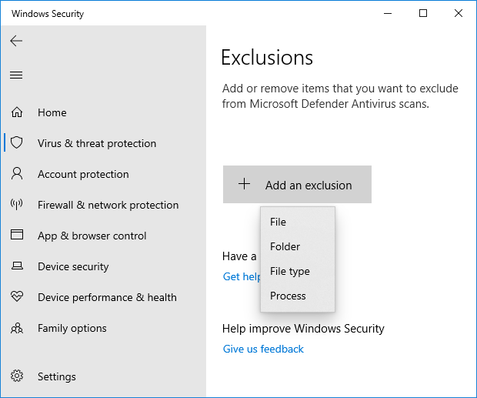Open Settings gear icon in sidebar
477x398 pixels.
(x=16, y=376)
